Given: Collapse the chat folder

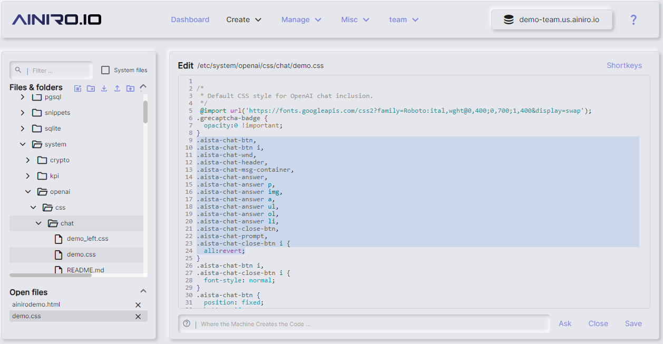Looking at the screenshot, I should tap(38, 223).
